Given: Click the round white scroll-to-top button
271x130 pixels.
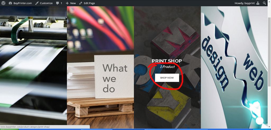Looking at the screenshot, I should tap(260, 120).
